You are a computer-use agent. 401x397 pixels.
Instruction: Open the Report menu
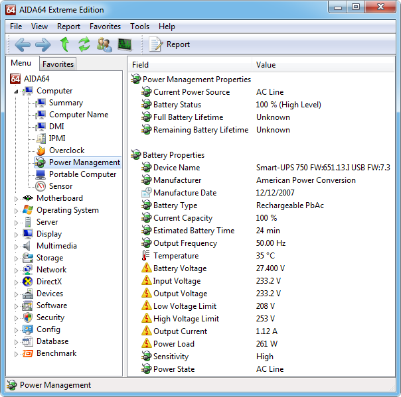click(68, 27)
